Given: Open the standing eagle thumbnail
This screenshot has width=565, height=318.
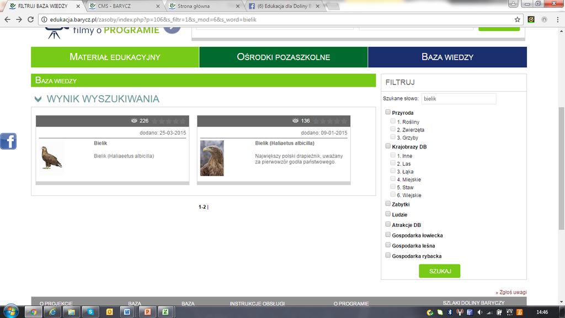Looking at the screenshot, I should click(51, 158).
